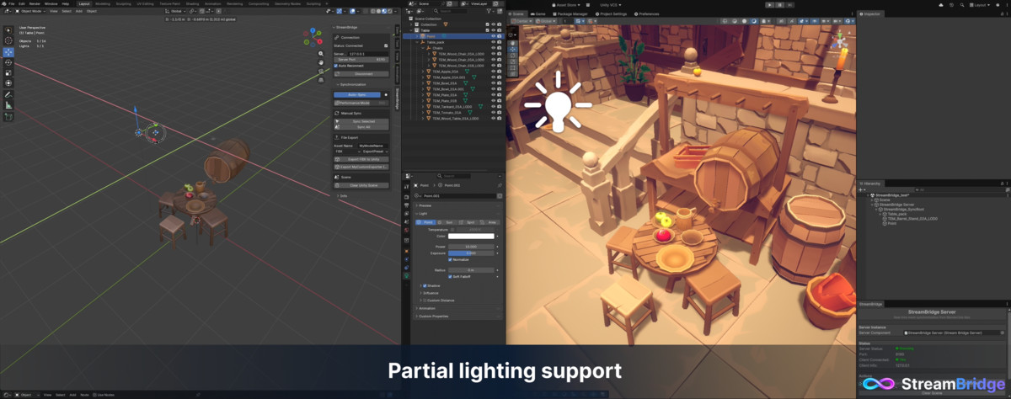This screenshot has width=1011, height=399.
Task: Expand TEM_Bowl_01A in the outliner
Action: click(x=423, y=83)
